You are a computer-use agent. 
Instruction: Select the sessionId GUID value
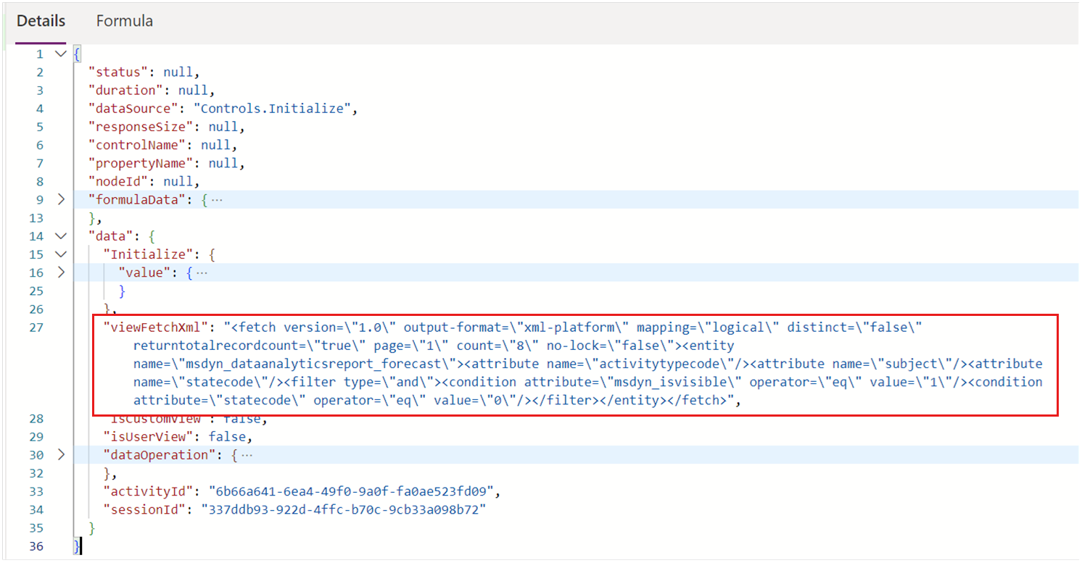343,509
